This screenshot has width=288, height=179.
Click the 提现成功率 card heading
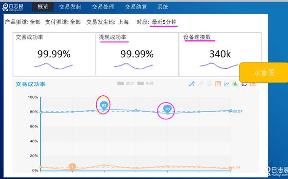(112, 37)
